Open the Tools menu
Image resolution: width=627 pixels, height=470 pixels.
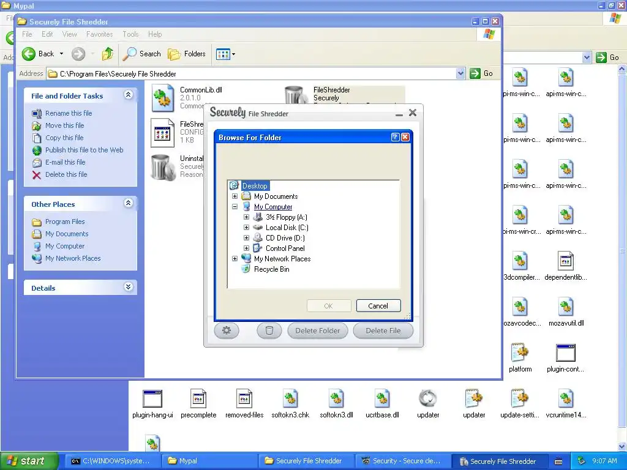(130, 34)
